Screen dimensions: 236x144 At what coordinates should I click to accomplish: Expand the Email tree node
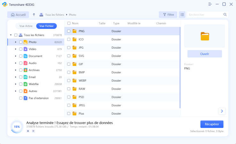(16, 77)
